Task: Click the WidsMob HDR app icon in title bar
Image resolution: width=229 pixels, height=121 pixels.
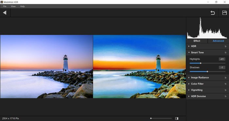Action: pos(2,2)
